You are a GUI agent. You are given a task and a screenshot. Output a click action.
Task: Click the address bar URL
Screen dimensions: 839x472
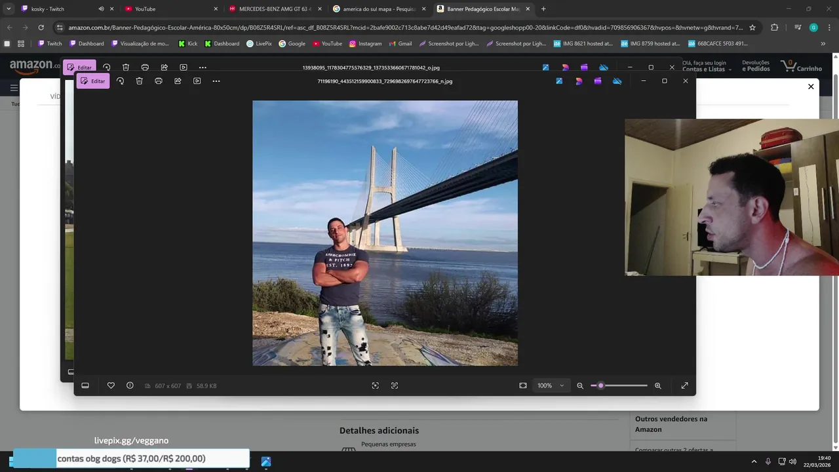(x=406, y=28)
